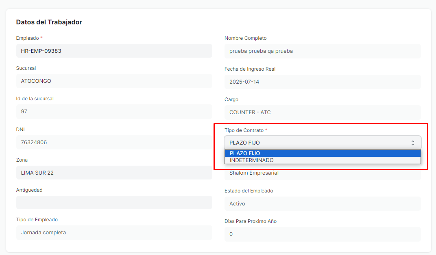Click the Empleado label above the ID
The width and height of the screenshot is (436, 255).
click(27, 38)
